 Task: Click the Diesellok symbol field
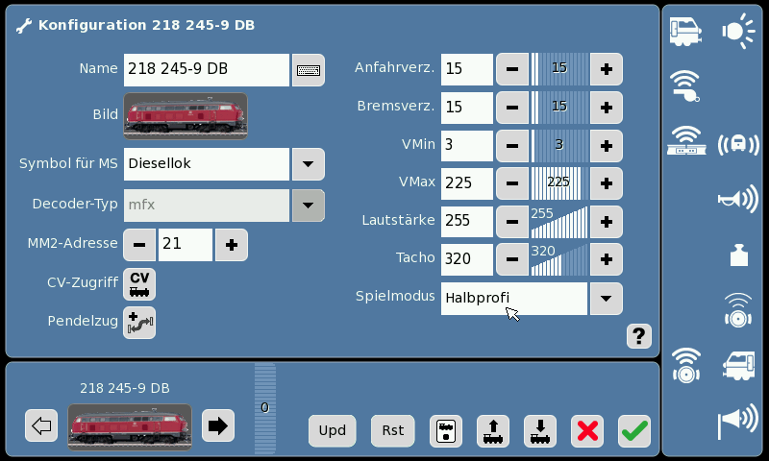pos(207,164)
